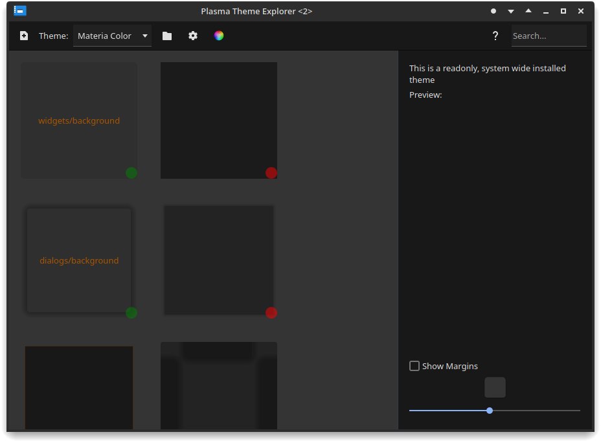Click red dot on tile beside widgets/background
This screenshot has height=441, width=601.
coord(271,173)
